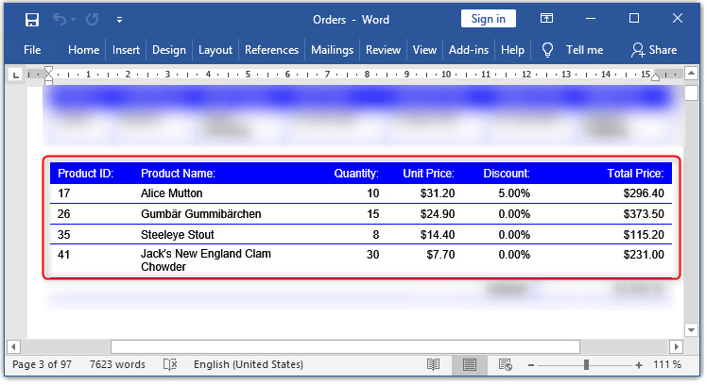The width and height of the screenshot is (706, 385).
Task: Switch to the Home tab
Action: pyautogui.click(x=84, y=50)
